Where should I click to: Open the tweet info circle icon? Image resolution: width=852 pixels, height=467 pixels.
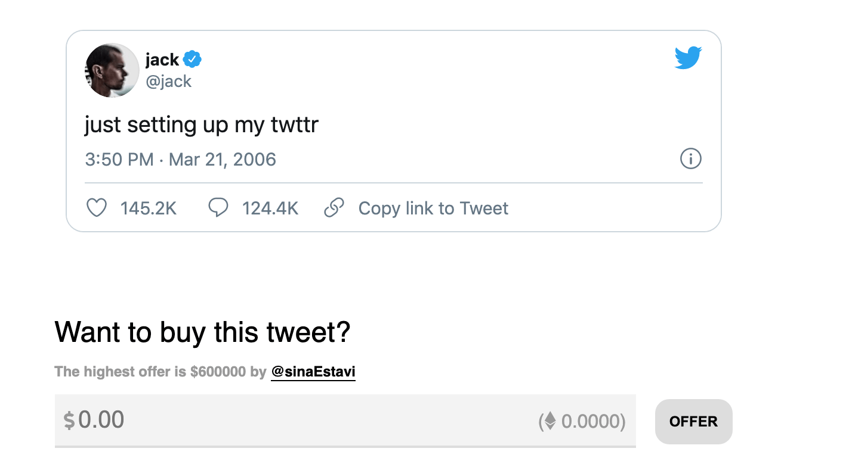pyautogui.click(x=691, y=159)
